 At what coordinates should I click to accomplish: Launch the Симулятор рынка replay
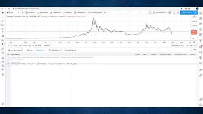click(95, 13)
